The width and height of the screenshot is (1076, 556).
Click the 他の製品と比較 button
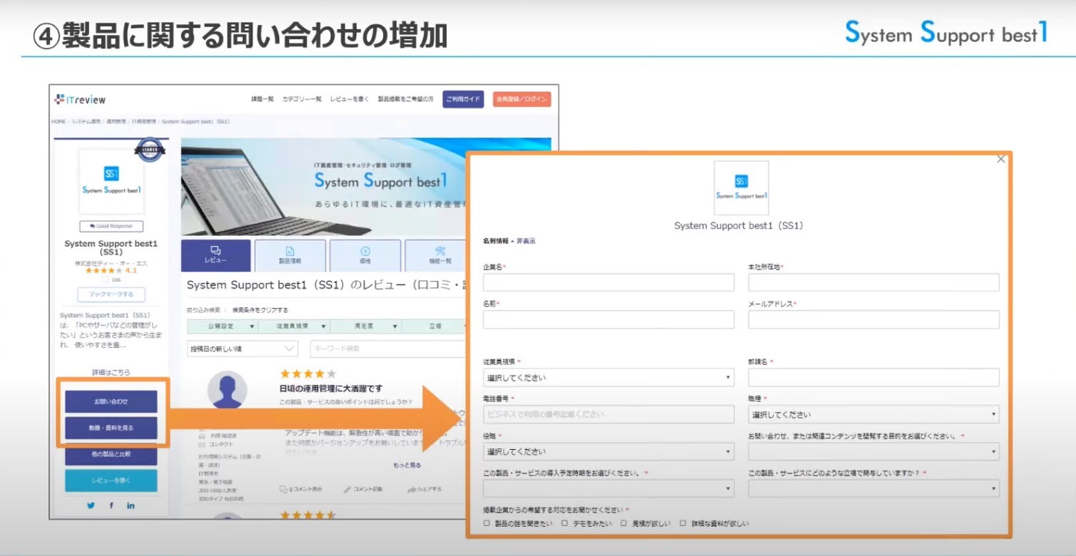(111, 454)
